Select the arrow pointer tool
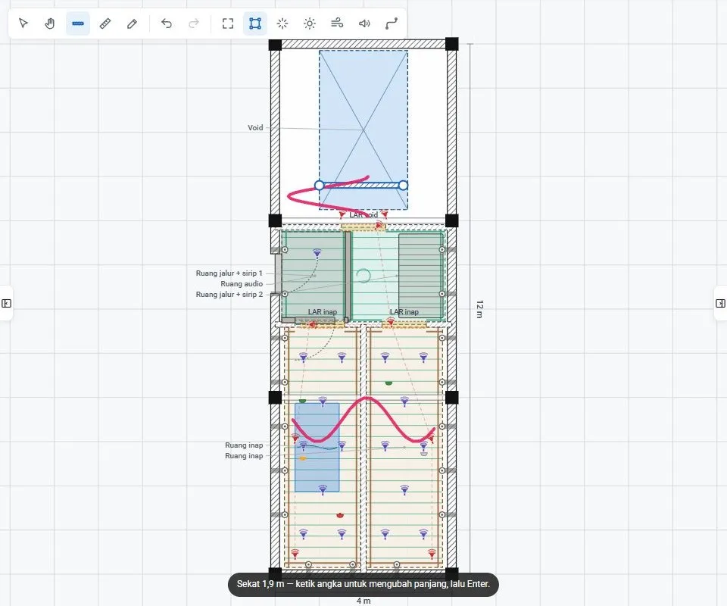 23,23
